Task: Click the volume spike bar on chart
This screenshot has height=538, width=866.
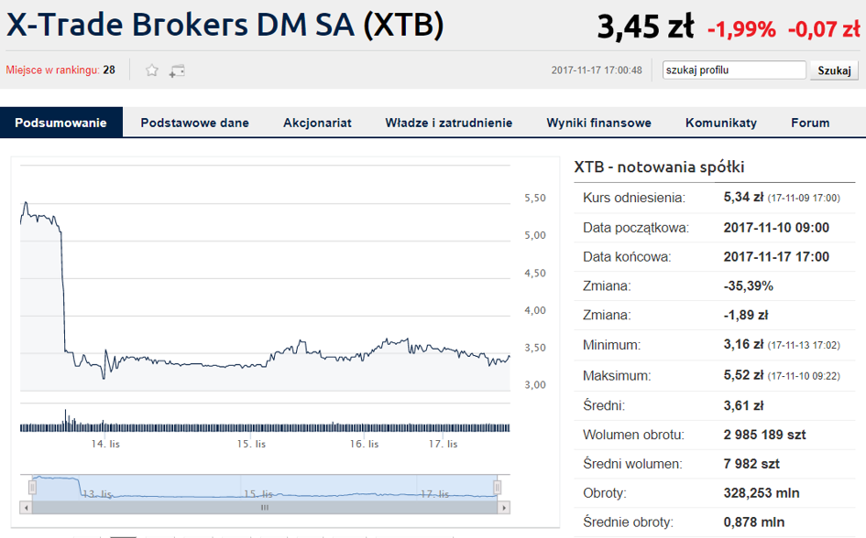Action: [66, 420]
